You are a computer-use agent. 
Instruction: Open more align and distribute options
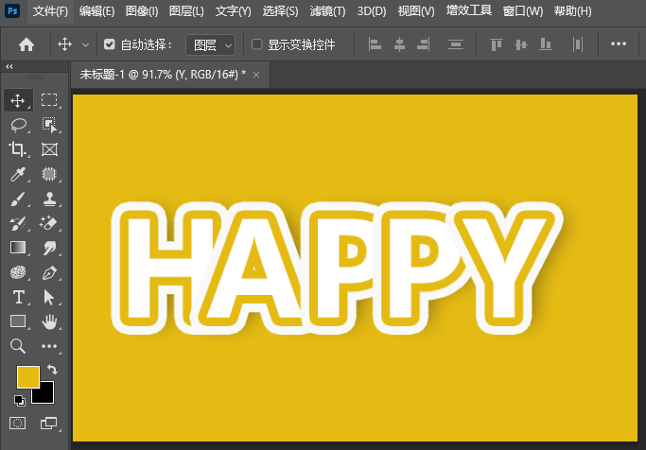pos(619,43)
